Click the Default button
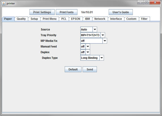 tap(73, 69)
